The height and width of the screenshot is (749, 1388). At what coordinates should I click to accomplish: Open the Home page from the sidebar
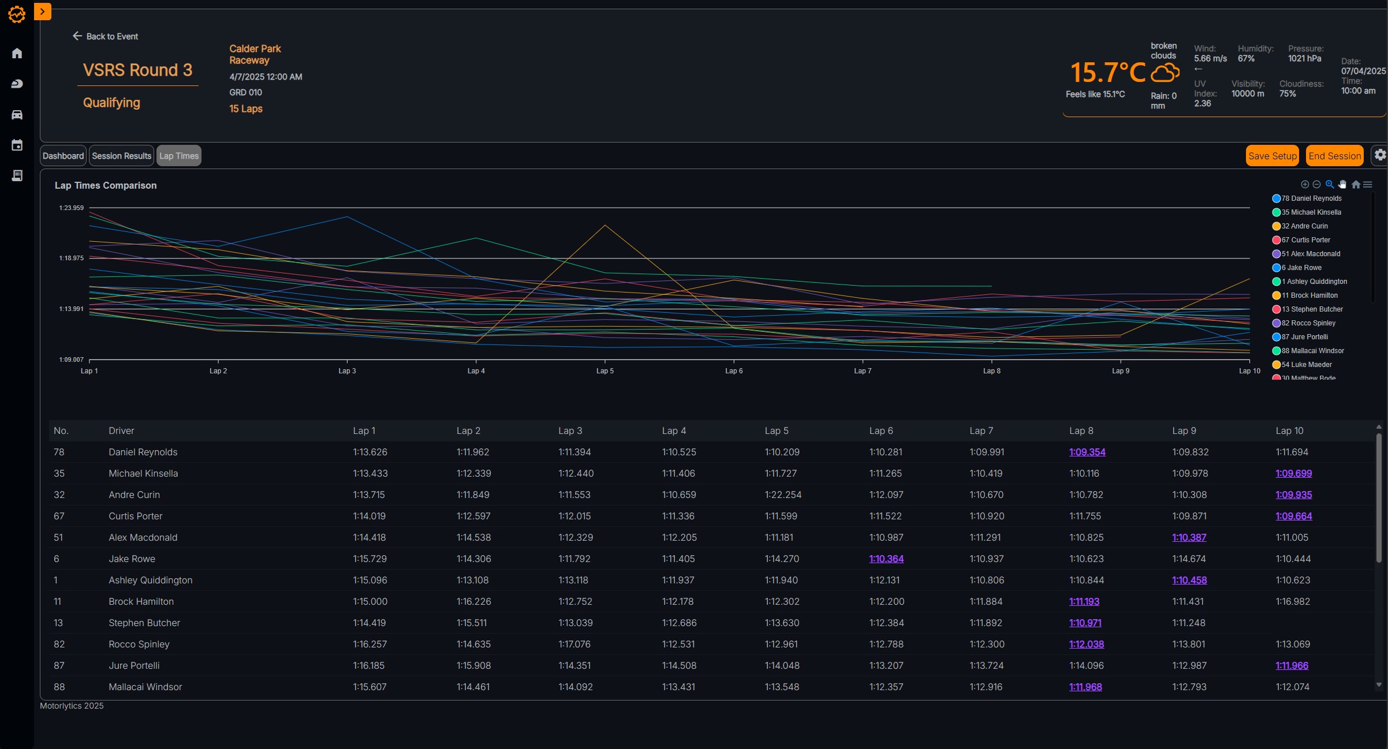17,53
